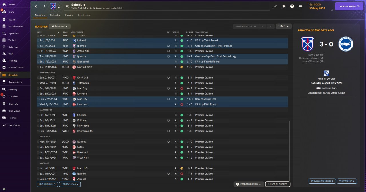Sort by the Opposition column header
This screenshot has height=192, width=366.
coord(77,32)
